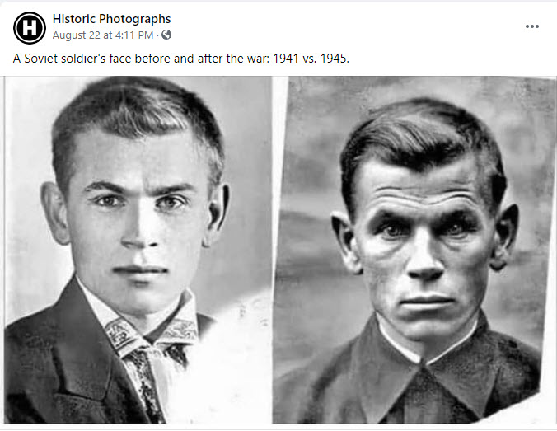Click the white gap between the two photos
Viewport: 557px width, 431px height.
[x=277, y=178]
